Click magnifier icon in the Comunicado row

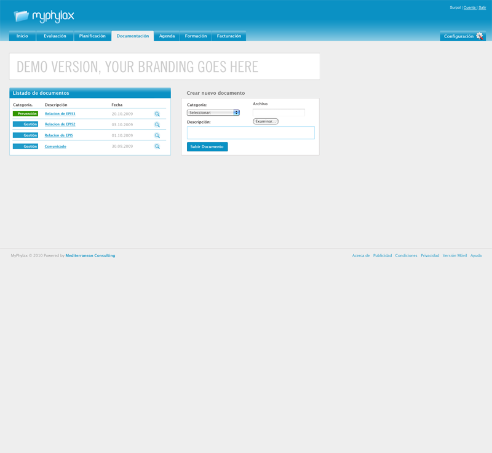click(157, 146)
